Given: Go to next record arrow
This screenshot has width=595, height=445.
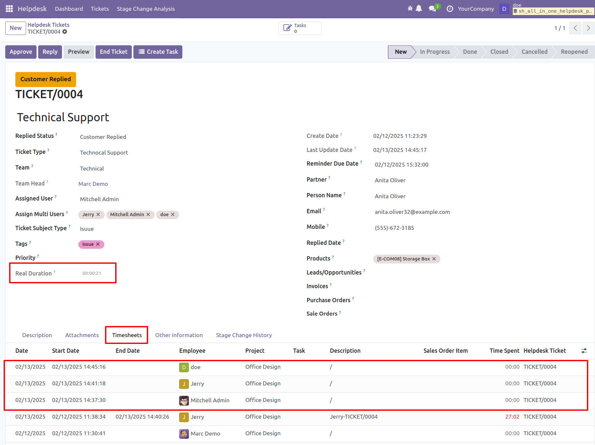Looking at the screenshot, I should click(x=588, y=28).
